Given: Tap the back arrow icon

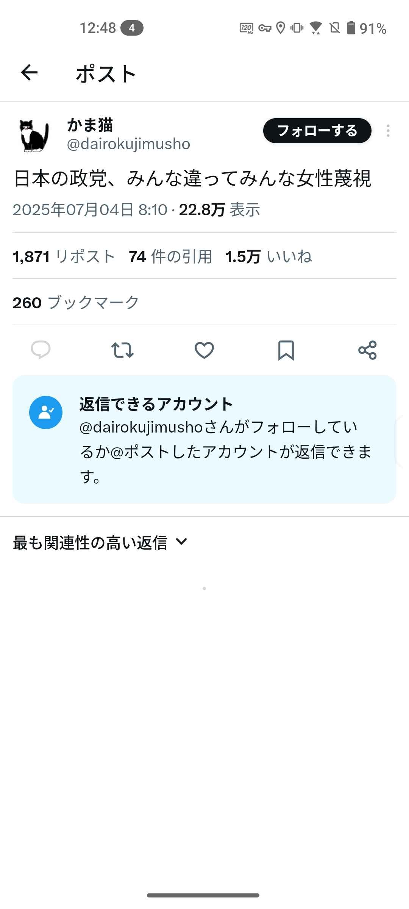Looking at the screenshot, I should pos(29,73).
